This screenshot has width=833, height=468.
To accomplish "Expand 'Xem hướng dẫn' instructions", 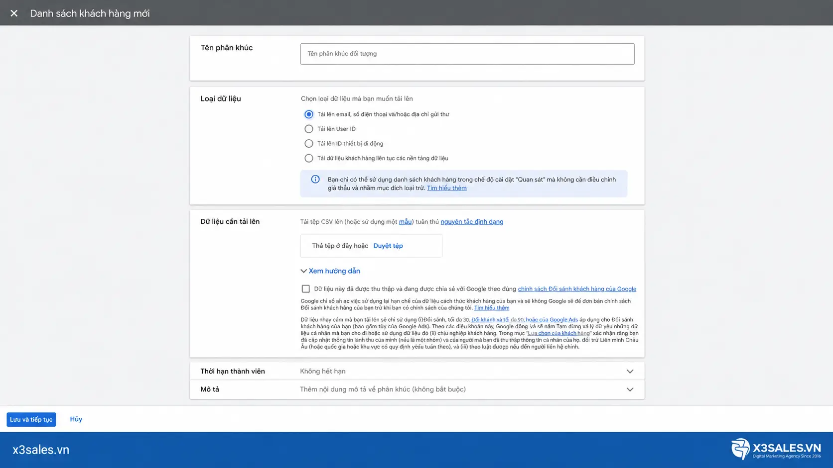I will pyautogui.click(x=330, y=271).
